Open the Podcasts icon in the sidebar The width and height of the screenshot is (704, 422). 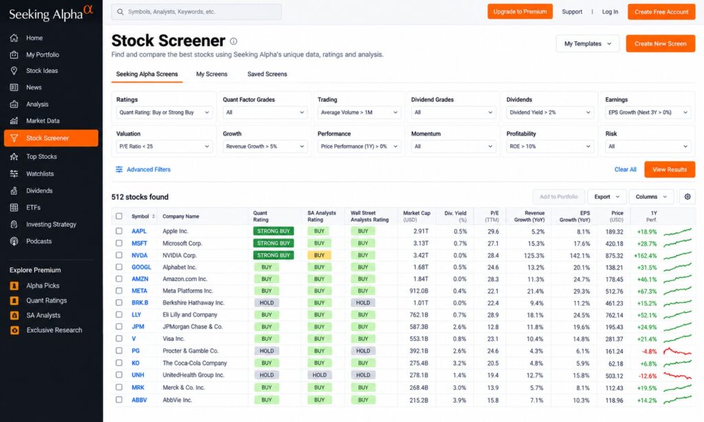click(14, 241)
